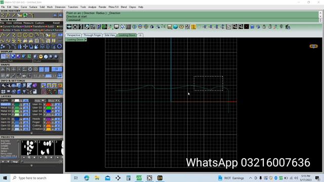Screen dimensions: 324x182
Task: Click the User 01 red color swatch
Action: click(x=49, y=105)
